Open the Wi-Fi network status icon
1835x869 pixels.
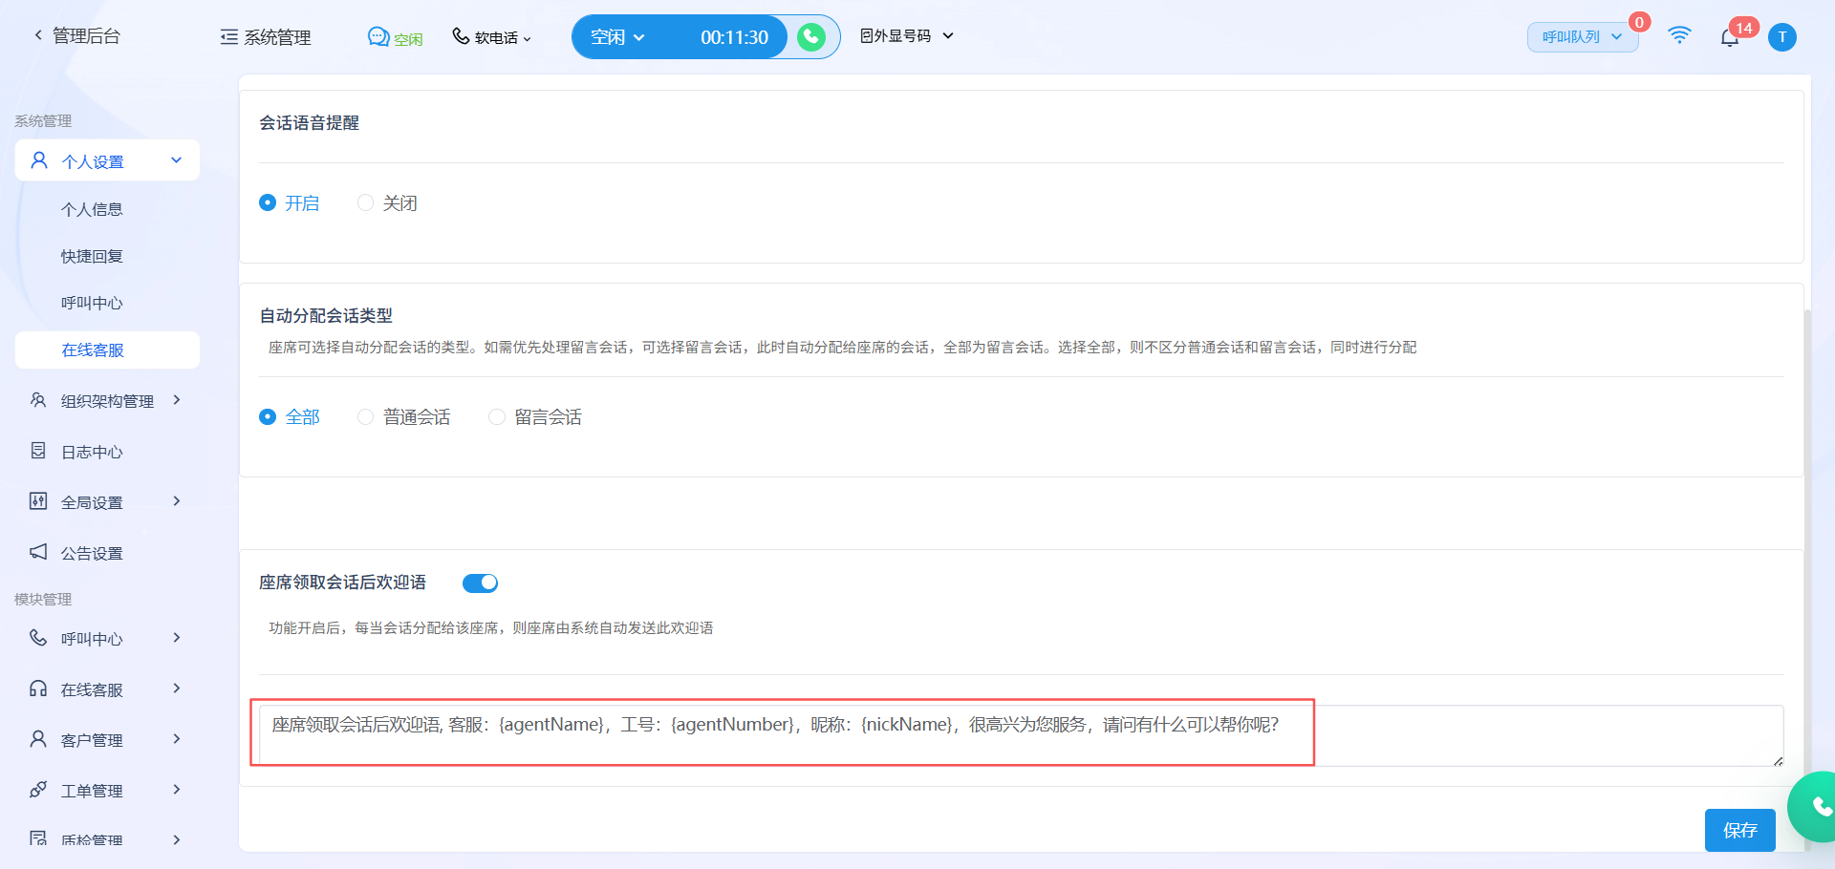pos(1679,35)
